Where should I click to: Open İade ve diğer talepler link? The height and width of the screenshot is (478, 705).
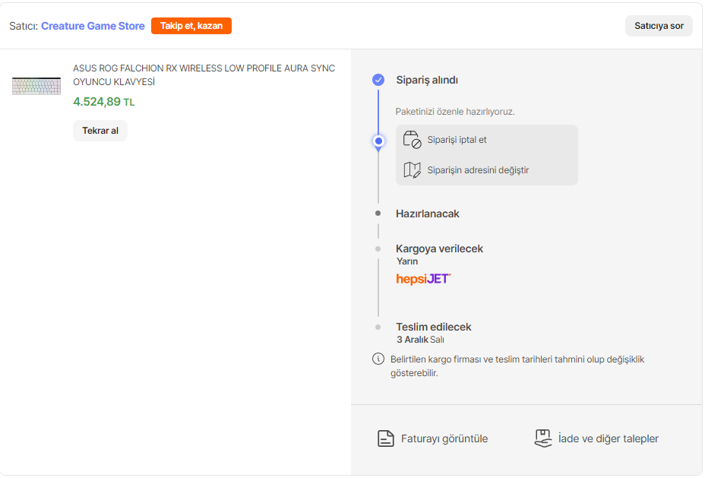(x=608, y=438)
